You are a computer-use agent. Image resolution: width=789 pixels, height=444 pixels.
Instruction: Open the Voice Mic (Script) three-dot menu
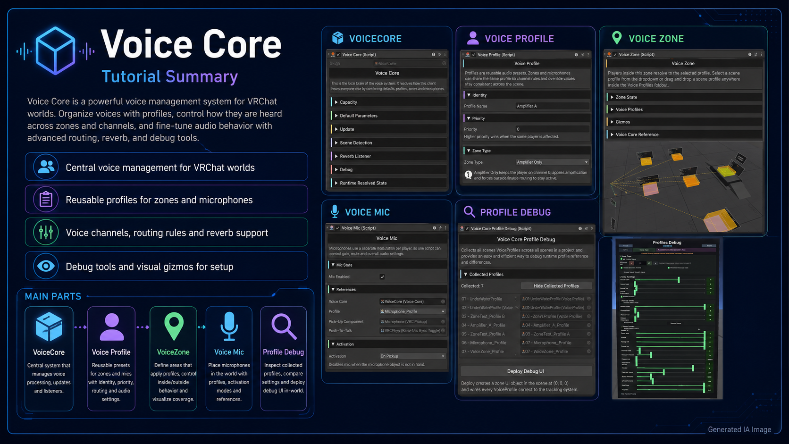coord(445,228)
